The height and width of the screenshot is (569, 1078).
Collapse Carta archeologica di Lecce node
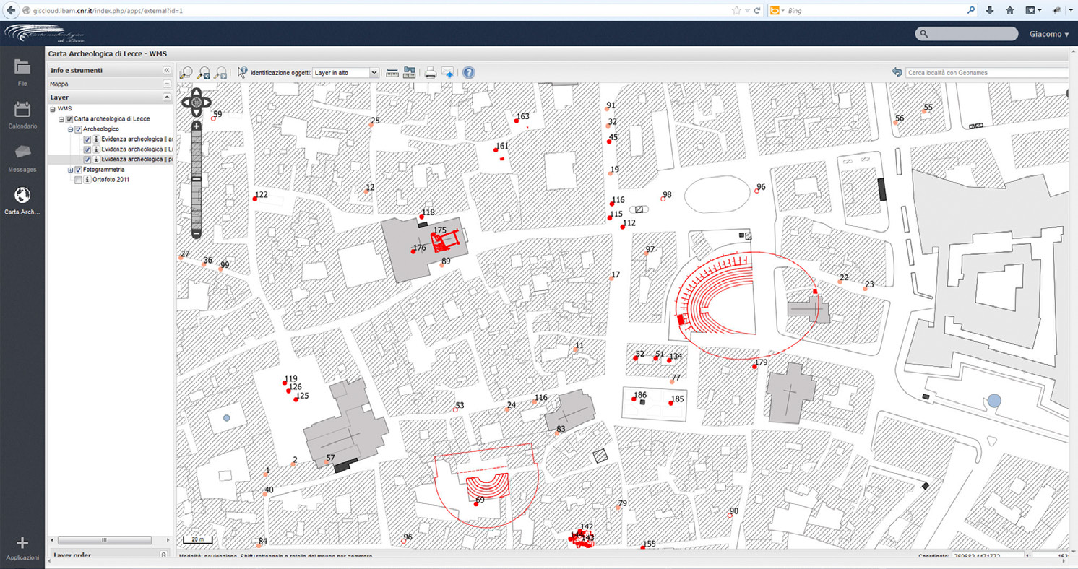61,119
